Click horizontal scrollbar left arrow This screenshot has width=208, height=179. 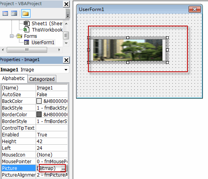pos(3,50)
